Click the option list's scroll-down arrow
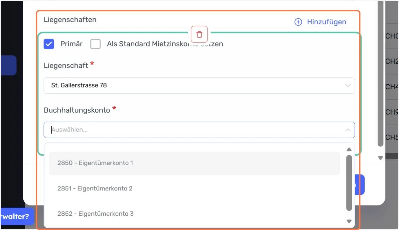399x230 pixels. pyautogui.click(x=349, y=221)
